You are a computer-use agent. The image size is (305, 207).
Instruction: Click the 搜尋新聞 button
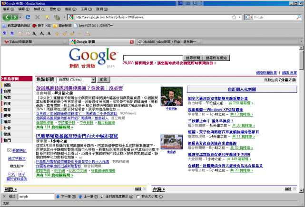[x=193, y=58]
